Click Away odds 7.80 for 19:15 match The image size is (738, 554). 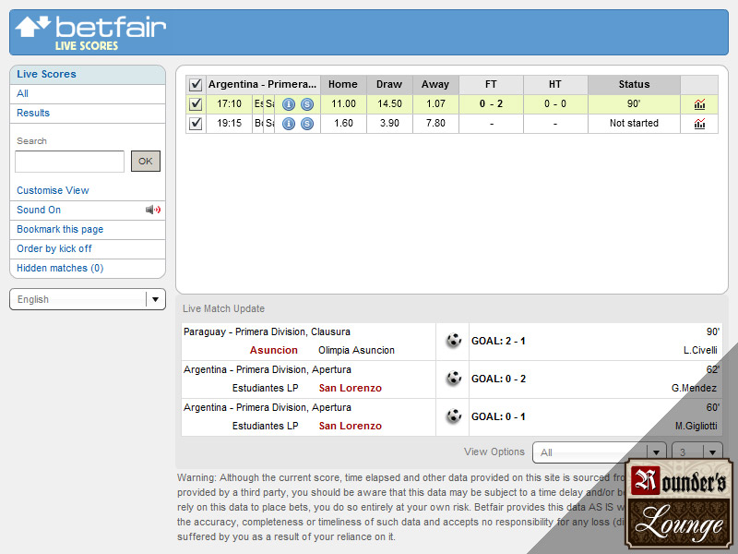click(x=435, y=124)
